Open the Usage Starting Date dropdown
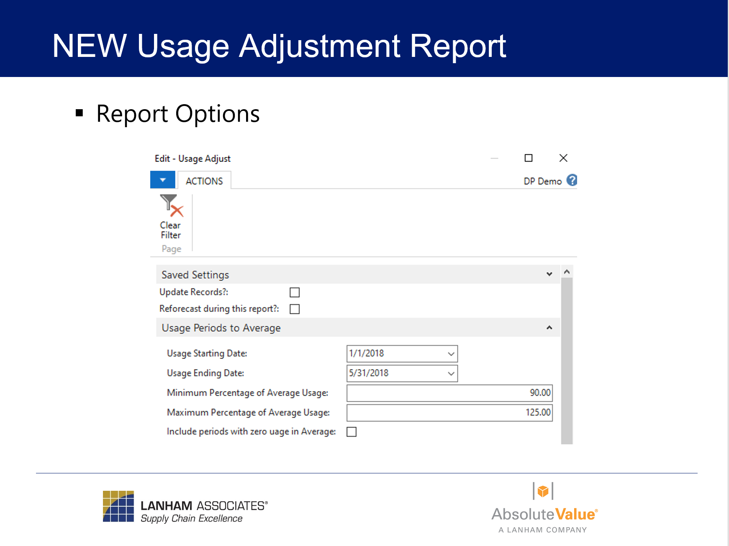The width and height of the screenshot is (729, 546). pyautogui.click(x=451, y=354)
